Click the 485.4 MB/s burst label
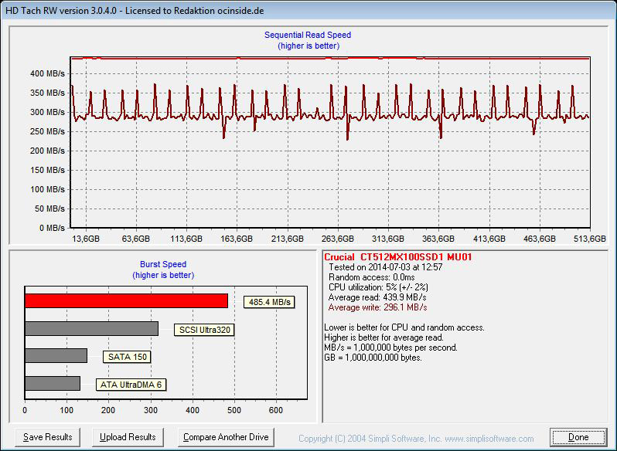This screenshot has width=617, height=451. pyautogui.click(x=269, y=302)
